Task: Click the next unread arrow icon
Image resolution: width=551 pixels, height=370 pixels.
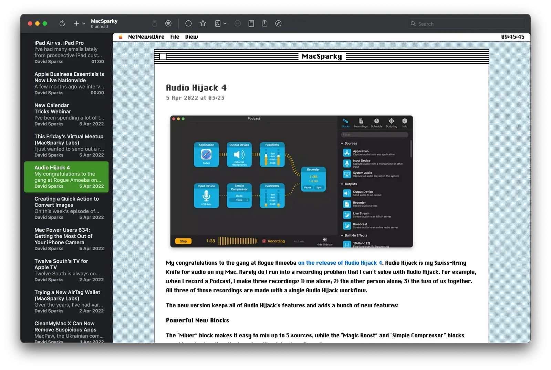Action: tap(238, 23)
